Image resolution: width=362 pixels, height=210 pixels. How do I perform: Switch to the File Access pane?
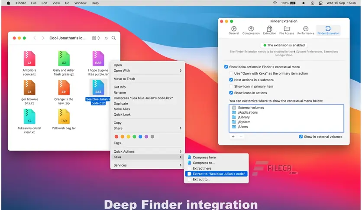(287, 29)
